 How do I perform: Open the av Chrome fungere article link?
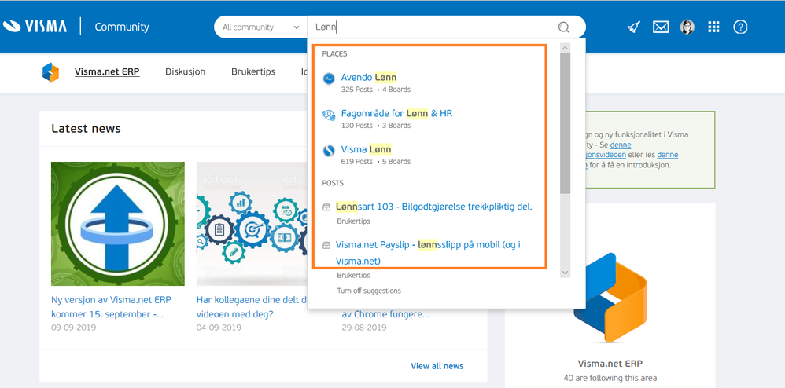[385, 314]
